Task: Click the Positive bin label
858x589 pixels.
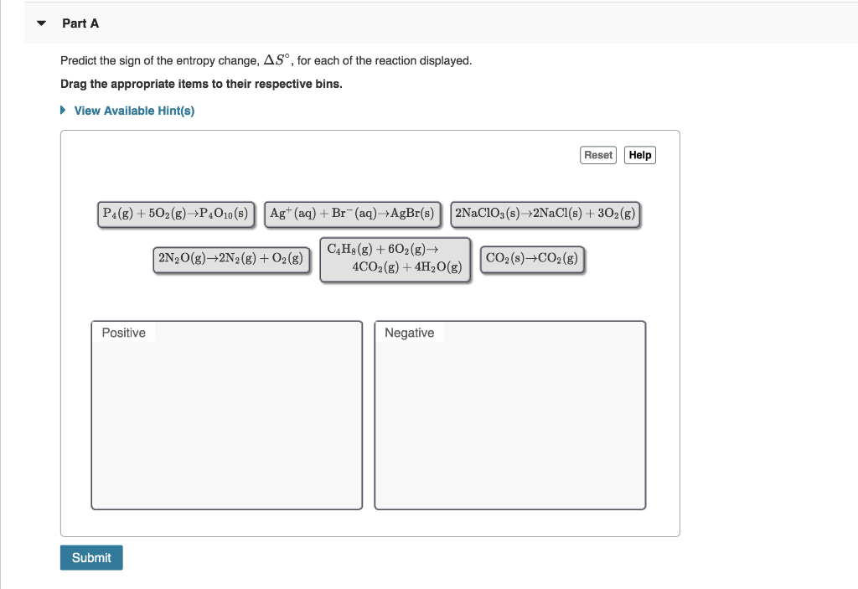Action: tap(124, 333)
